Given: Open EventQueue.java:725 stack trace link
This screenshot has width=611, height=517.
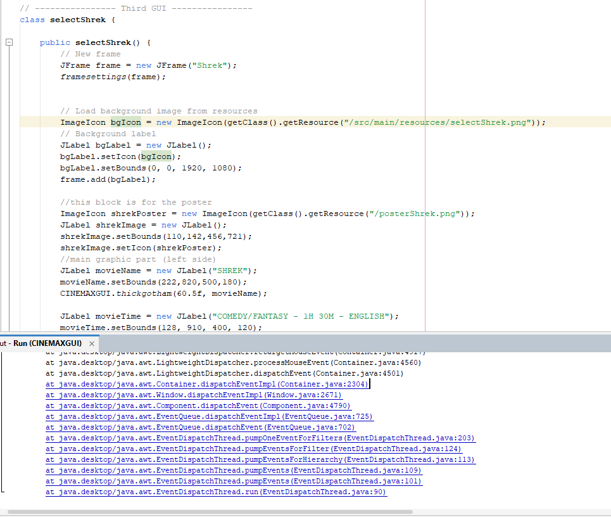Looking at the screenshot, I should click(209, 416).
